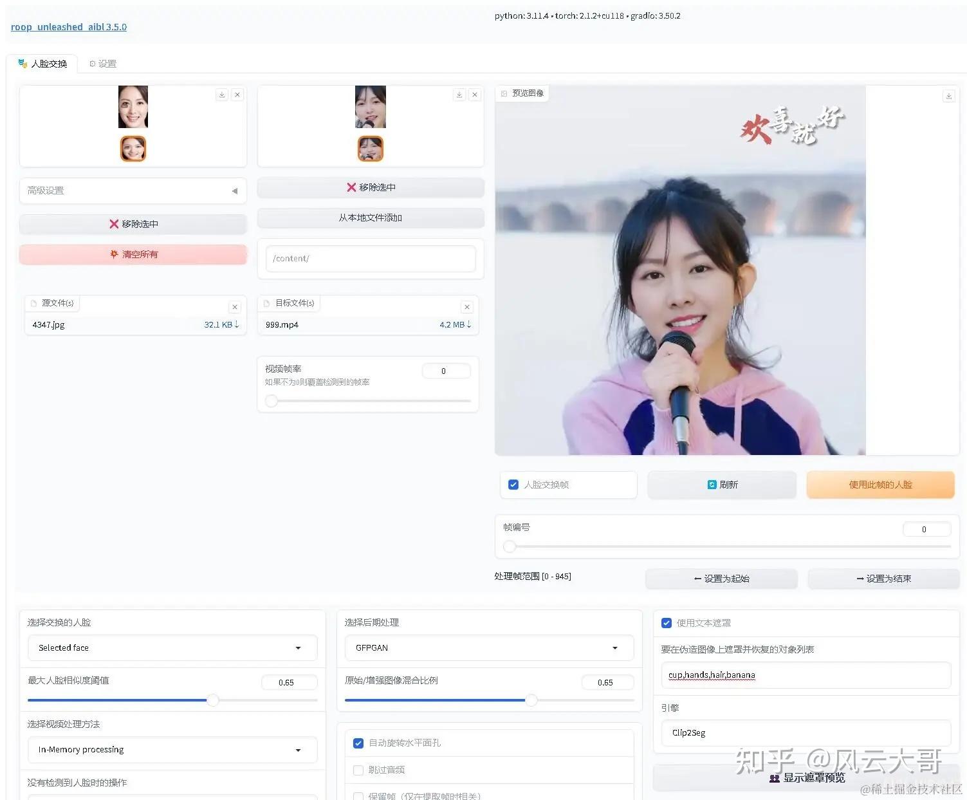Download the preview image via top-right icon
967x800 pixels.
[x=948, y=95]
